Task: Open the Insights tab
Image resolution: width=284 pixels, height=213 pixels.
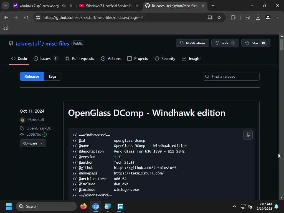Action: 192,59
